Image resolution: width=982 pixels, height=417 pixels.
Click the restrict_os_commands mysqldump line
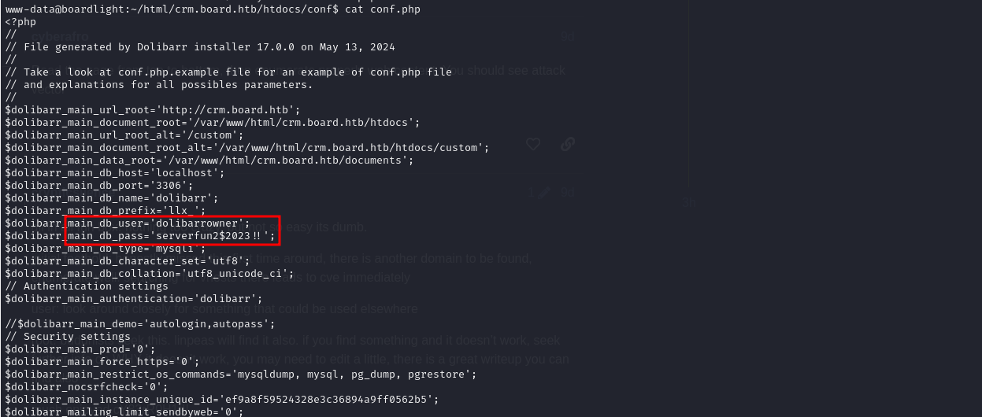point(240,375)
